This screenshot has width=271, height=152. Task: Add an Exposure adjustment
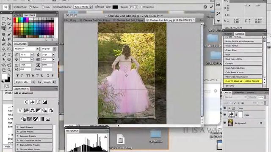pos(45,102)
